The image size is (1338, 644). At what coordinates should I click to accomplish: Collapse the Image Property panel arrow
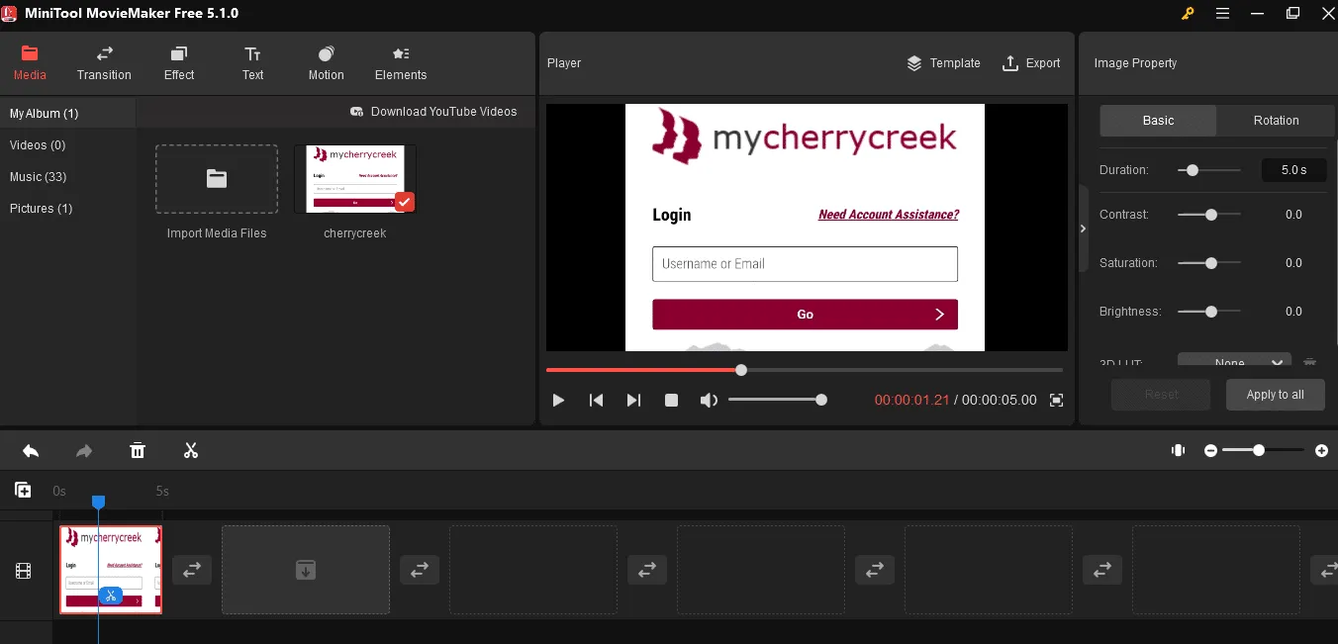click(x=1083, y=229)
